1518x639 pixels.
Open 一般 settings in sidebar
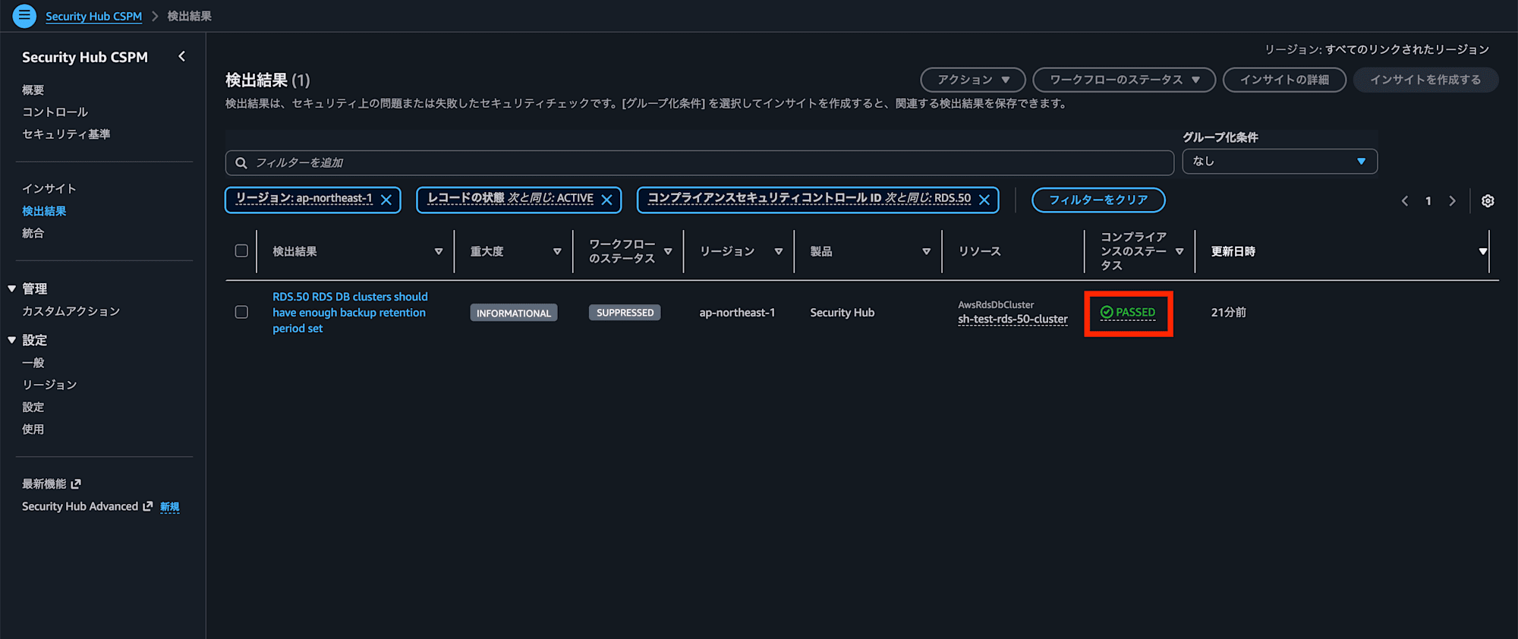[x=33, y=363]
